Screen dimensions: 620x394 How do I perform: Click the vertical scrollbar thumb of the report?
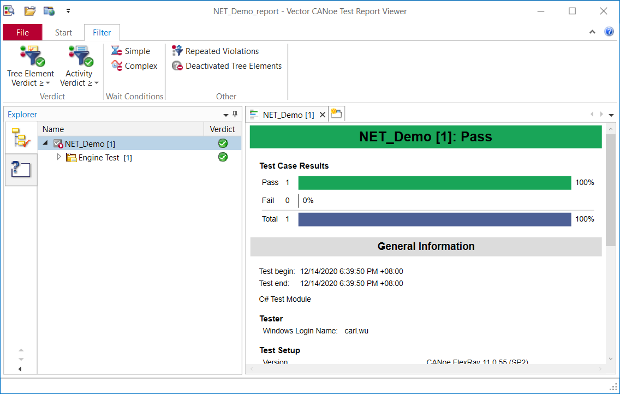pos(611,190)
